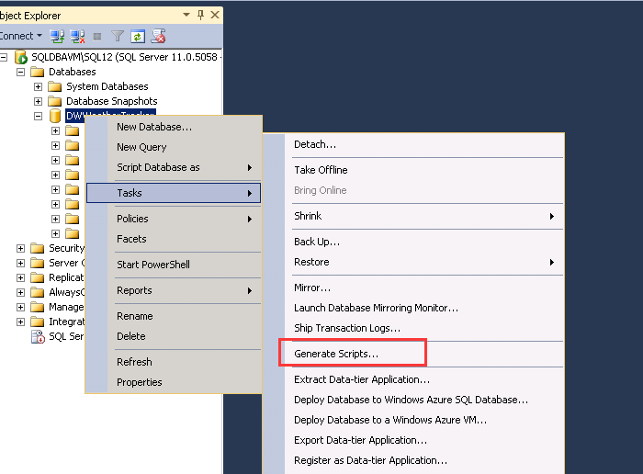Image resolution: width=643 pixels, height=474 pixels.
Task: Select Generate Scripts... in Tasks submenu
Action: [413, 354]
